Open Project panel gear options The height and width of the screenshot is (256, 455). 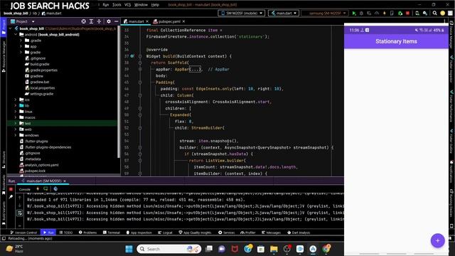click(109, 21)
